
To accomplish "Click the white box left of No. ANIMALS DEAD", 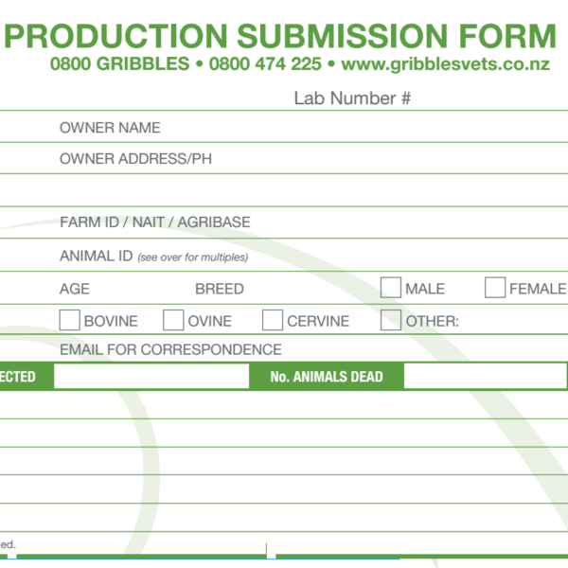I will pyautogui.click(x=151, y=377).
